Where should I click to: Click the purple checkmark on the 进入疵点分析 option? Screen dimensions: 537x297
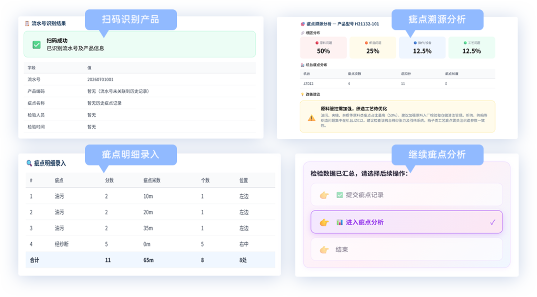(492, 222)
